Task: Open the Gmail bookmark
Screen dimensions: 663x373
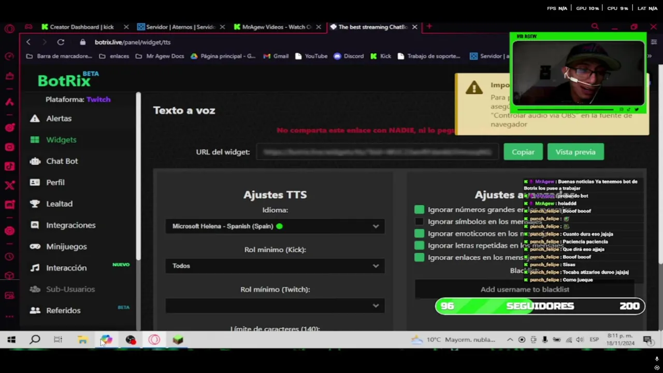Action: 276,56
